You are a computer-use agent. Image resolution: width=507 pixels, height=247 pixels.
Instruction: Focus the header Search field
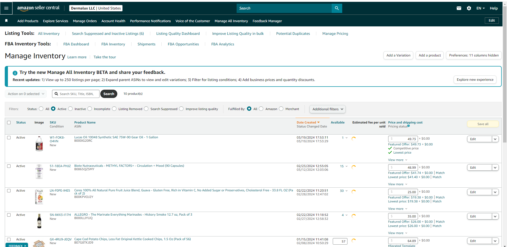click(284, 8)
